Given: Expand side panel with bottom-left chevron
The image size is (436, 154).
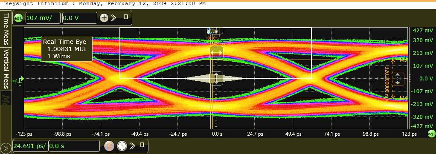Looking at the screenshot, I should pyautogui.click(x=6, y=148).
